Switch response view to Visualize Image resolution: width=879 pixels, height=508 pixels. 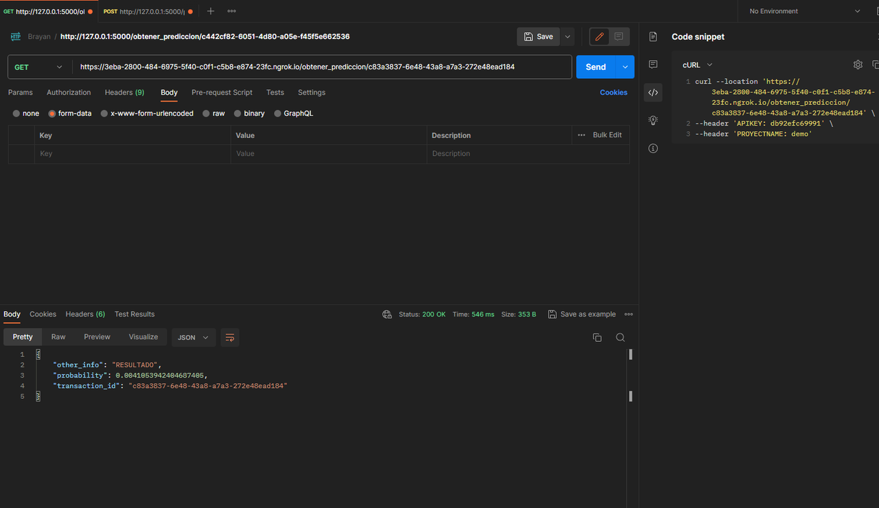pyautogui.click(x=144, y=336)
